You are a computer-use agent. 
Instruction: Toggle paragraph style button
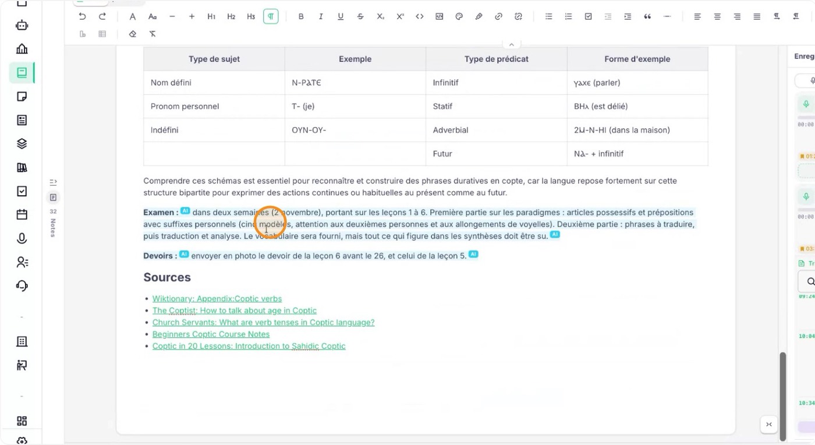[x=271, y=16]
